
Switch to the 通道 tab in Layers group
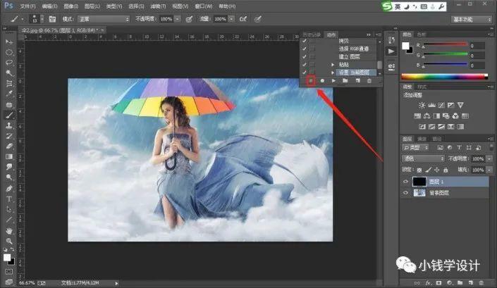pyautogui.click(x=422, y=139)
